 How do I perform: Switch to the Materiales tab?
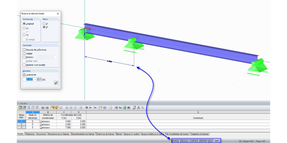click(x=30, y=134)
